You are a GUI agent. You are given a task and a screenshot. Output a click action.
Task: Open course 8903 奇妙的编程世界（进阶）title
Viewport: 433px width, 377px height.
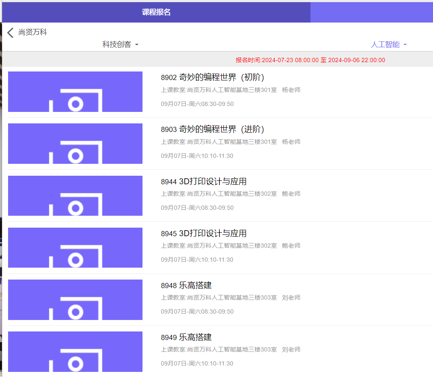213,129
